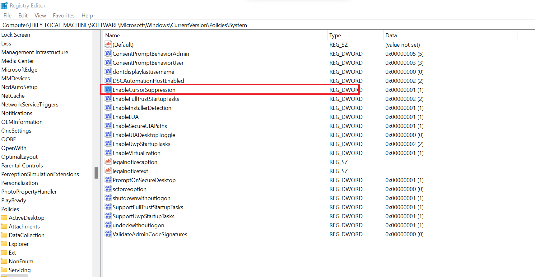Click the Registry Editor app icon in title bar
Viewport: 535px width, 277px height.
pyautogui.click(x=4, y=6)
